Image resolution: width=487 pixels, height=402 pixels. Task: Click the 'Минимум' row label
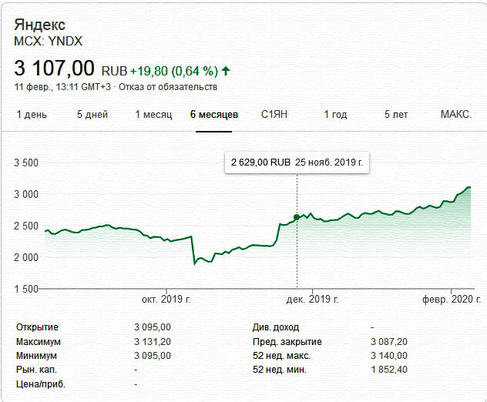tap(36, 356)
